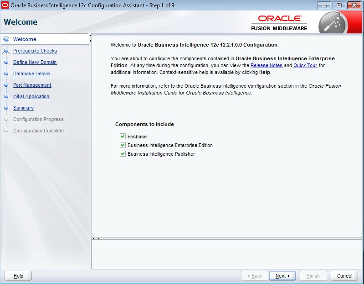364x284 pixels.
Task: Select the Welcome step in navigation
Action: click(x=25, y=39)
